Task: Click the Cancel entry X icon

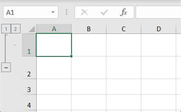Action: 84,12
